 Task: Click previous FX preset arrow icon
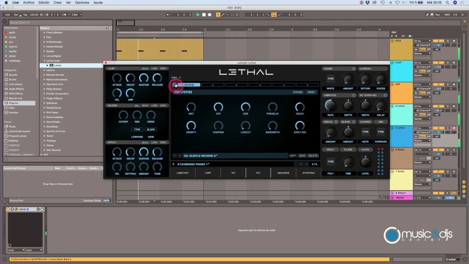(x=174, y=155)
